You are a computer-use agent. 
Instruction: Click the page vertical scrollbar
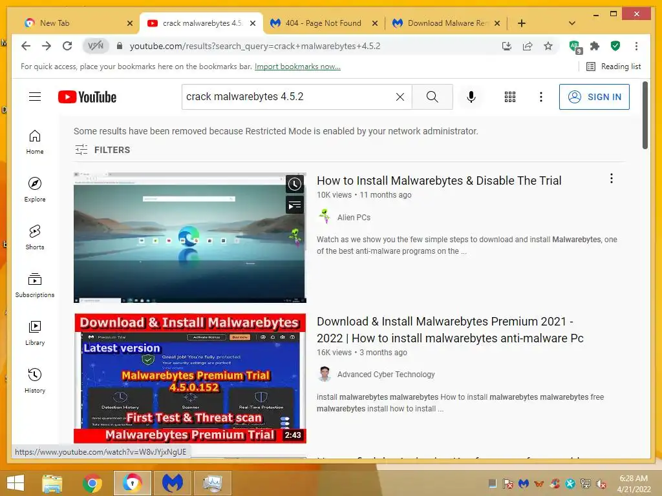(x=645, y=115)
